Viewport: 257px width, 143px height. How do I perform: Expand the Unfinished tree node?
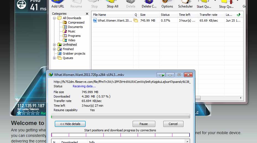pos(54,45)
